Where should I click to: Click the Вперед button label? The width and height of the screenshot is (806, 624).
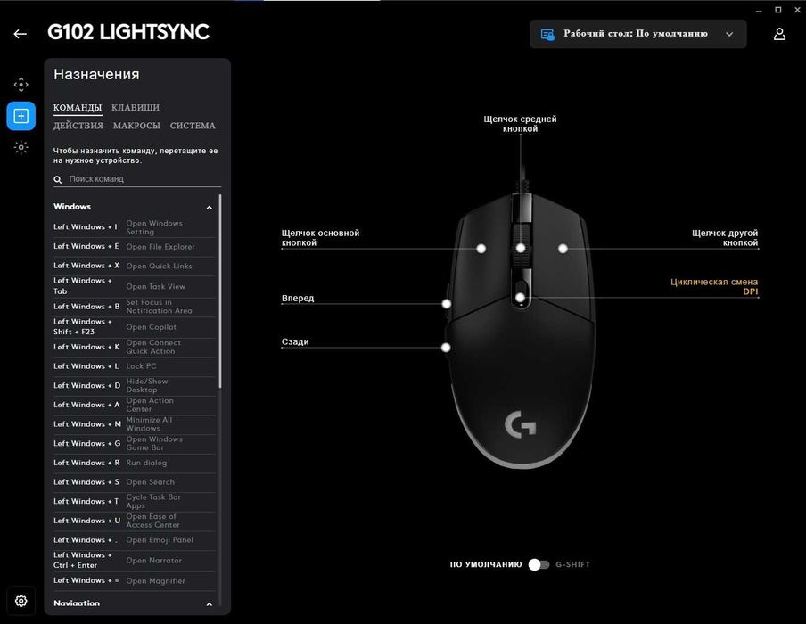tap(298, 298)
